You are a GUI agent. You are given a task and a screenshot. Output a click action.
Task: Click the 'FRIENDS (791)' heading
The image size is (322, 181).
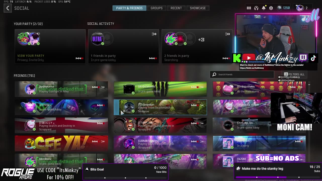(x=24, y=76)
